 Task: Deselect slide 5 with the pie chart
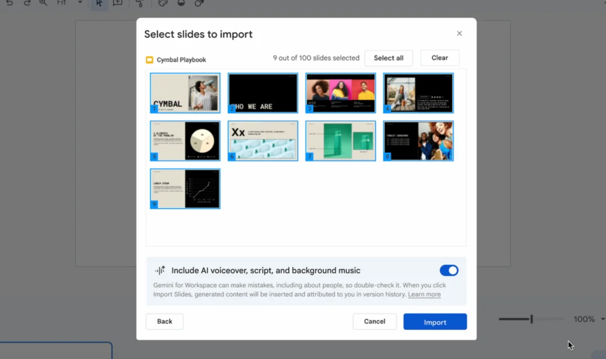[185, 141]
